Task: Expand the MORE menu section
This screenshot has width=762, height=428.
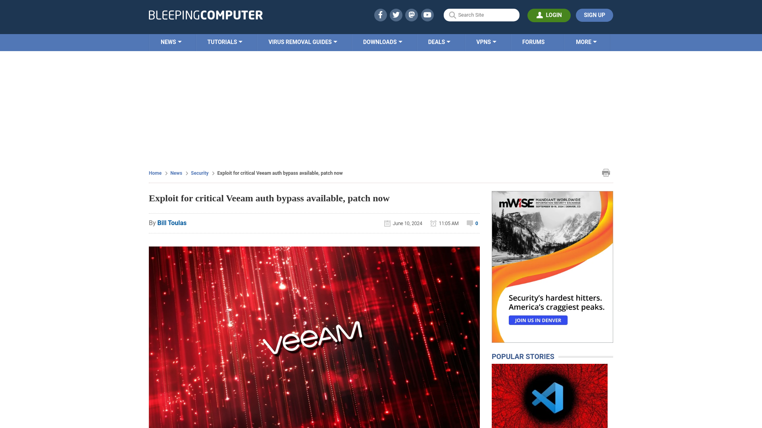Action: 586,42
